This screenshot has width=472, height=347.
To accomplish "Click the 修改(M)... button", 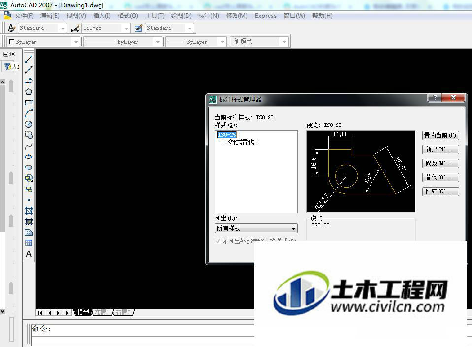I will [440, 163].
